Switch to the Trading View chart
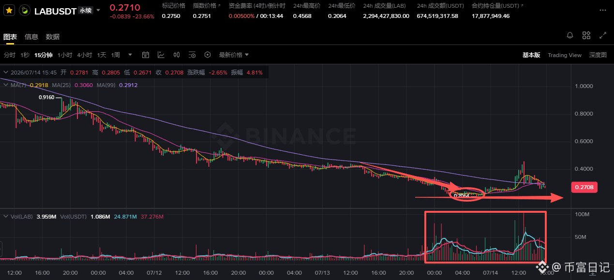This screenshot has height=280, width=614. pyautogui.click(x=564, y=55)
